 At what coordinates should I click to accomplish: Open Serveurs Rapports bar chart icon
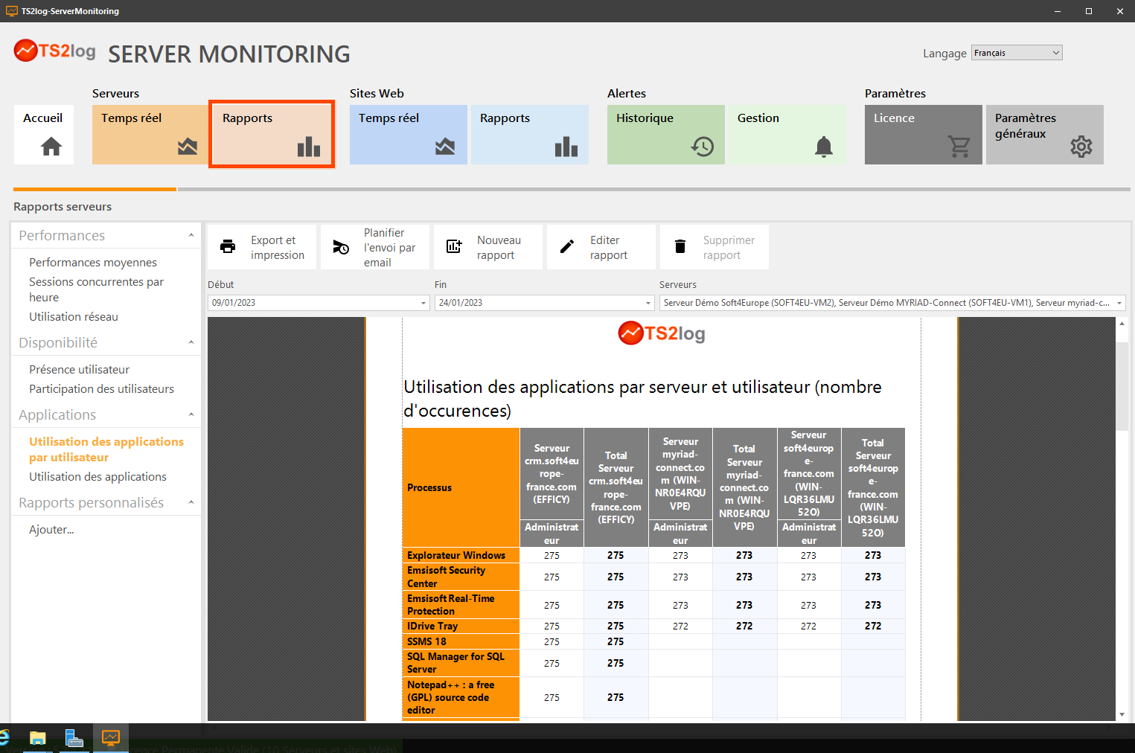click(309, 147)
